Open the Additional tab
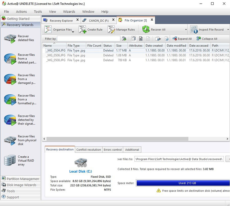Image resolution: width=230 pixels, height=206 pixels. [132, 150]
